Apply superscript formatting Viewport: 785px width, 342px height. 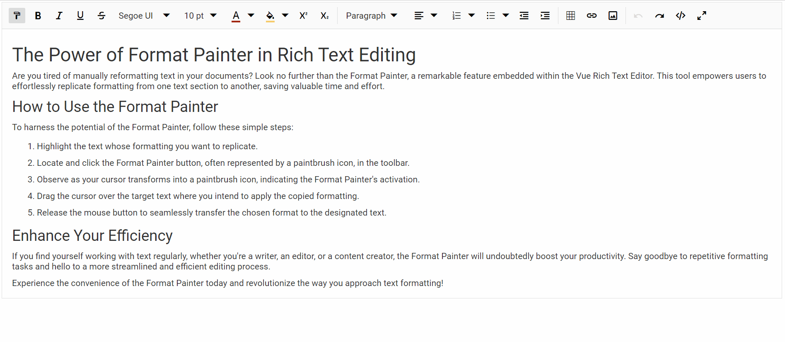(303, 16)
